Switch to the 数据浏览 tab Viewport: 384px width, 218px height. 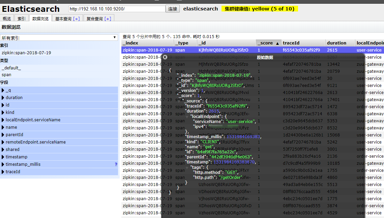[40, 19]
